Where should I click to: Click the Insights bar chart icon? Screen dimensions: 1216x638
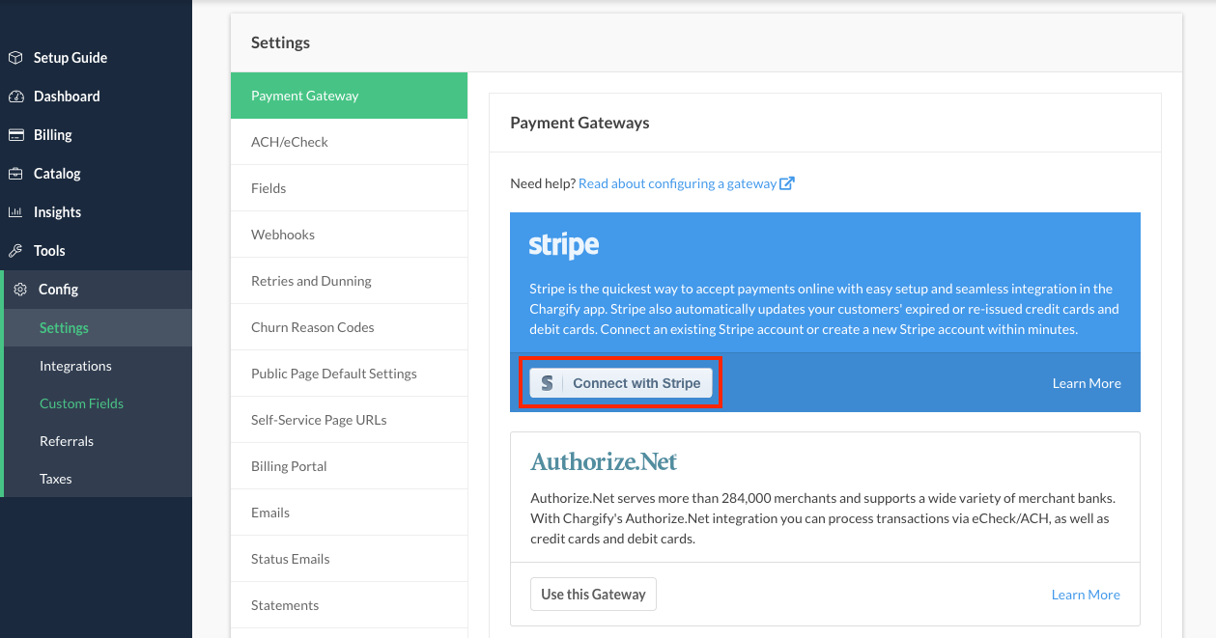pos(15,212)
